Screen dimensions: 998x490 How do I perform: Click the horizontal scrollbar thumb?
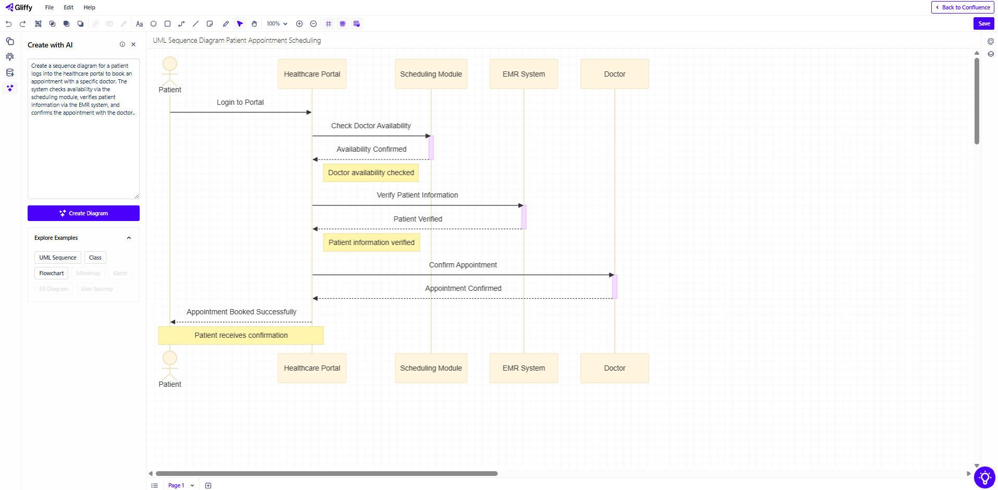coord(327,474)
